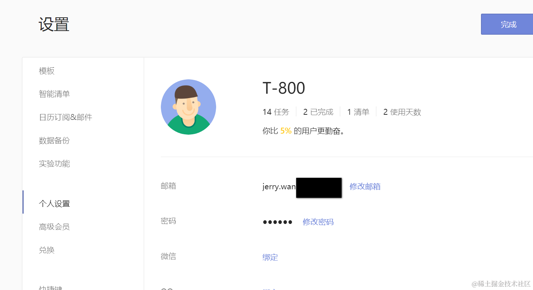
Task: Click the masked password dots
Action: pyautogui.click(x=277, y=222)
